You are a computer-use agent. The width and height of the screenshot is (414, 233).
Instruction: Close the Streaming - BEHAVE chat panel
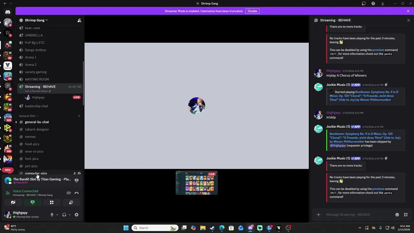point(409,20)
